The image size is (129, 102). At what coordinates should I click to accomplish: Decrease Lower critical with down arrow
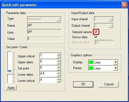(59, 81)
